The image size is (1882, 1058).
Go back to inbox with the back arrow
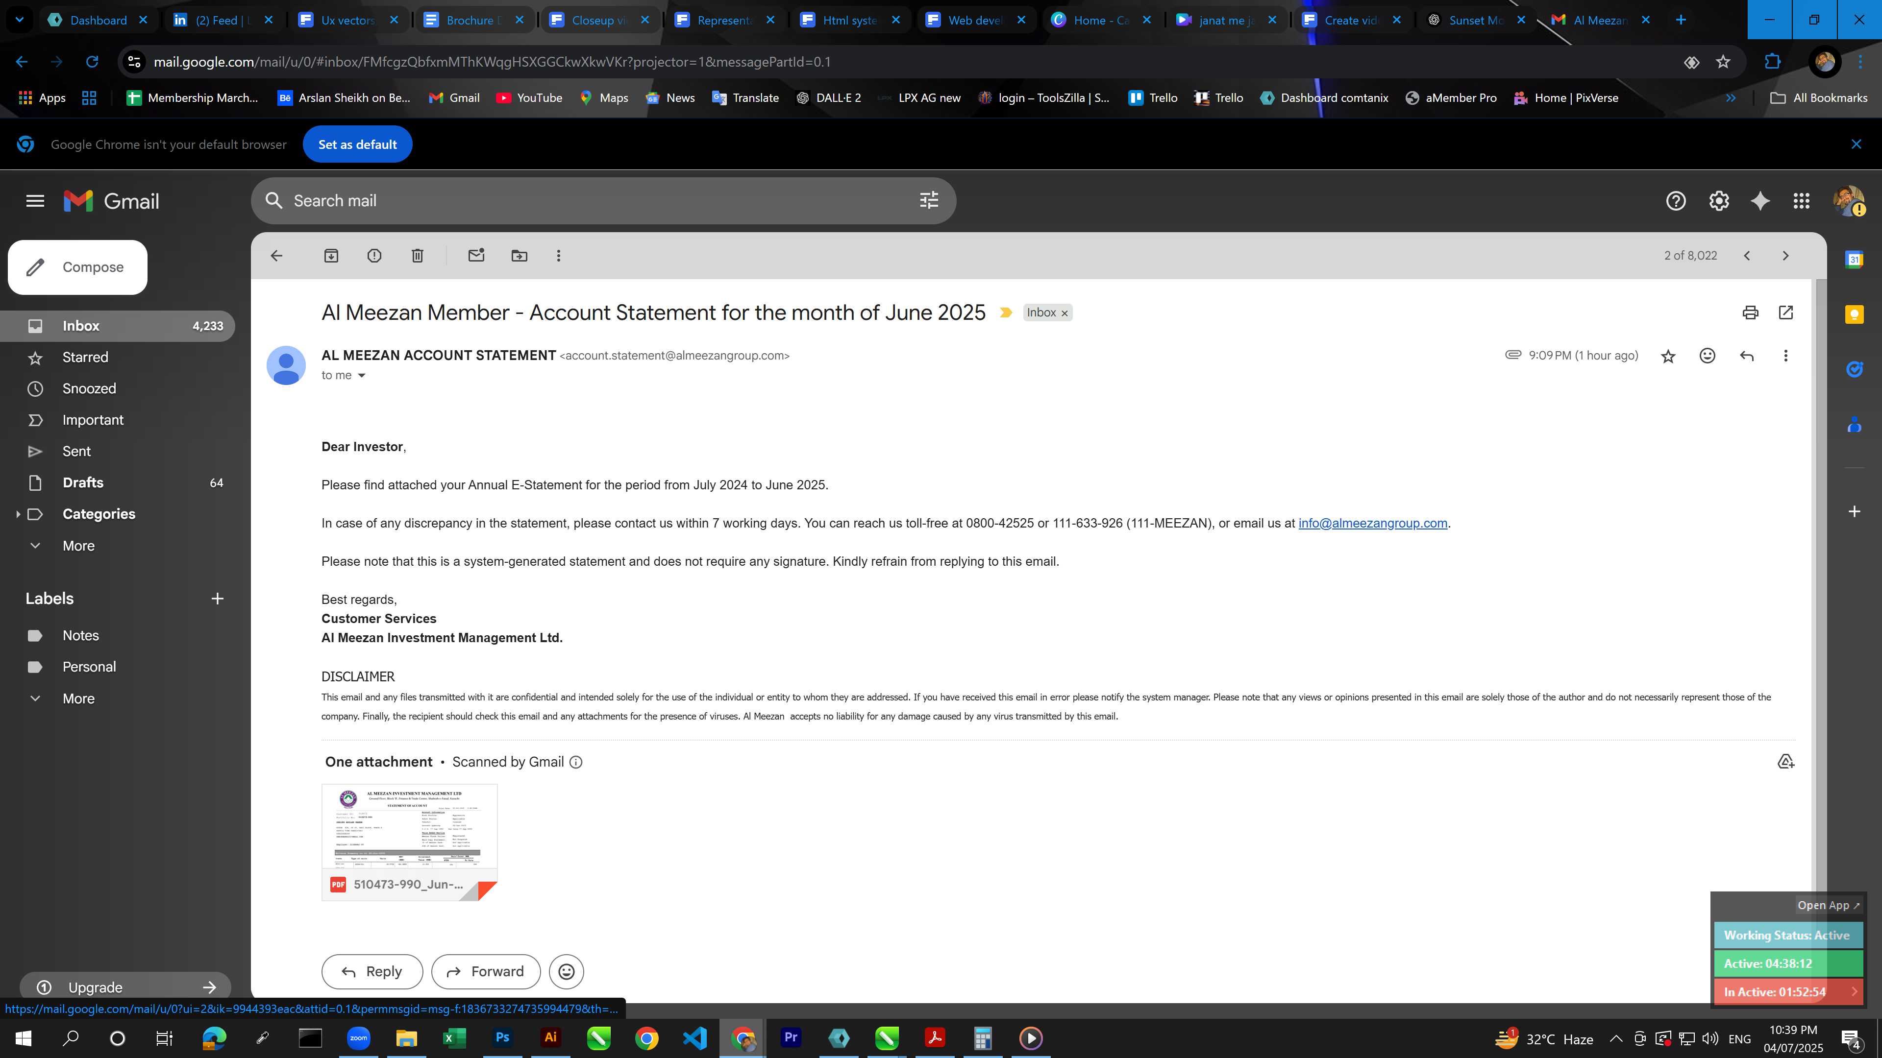click(276, 256)
